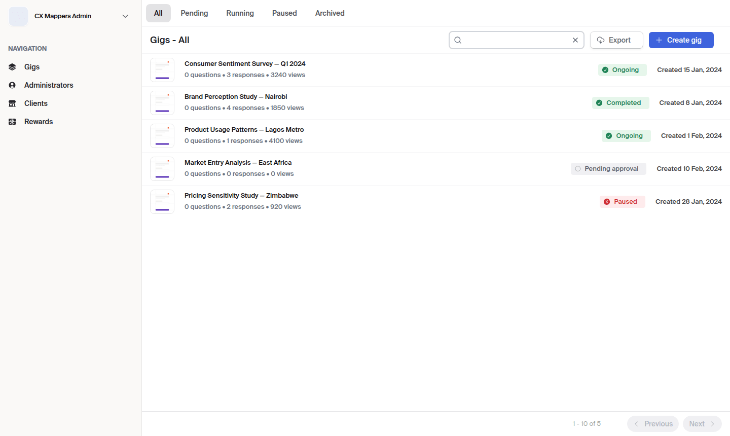Screen dimensions: 730x436
Task: Click the Pending approval status badge
Action: point(608,169)
